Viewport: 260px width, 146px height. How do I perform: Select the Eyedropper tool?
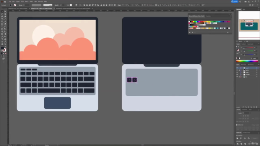click(2, 36)
